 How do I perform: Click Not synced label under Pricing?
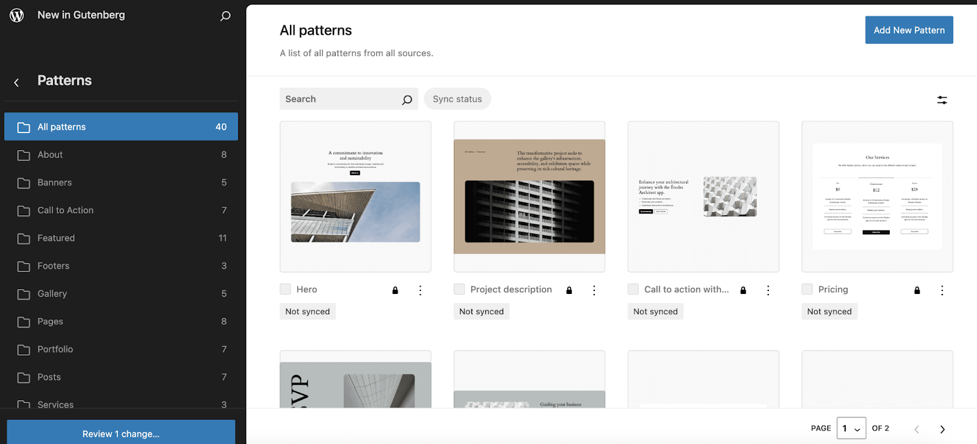point(830,312)
